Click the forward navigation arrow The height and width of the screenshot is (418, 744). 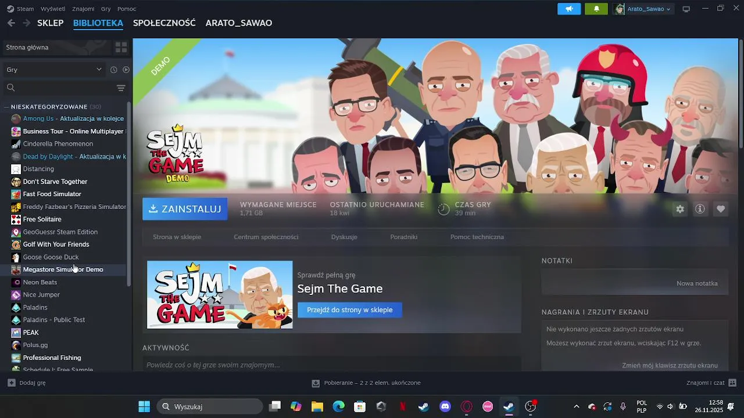click(27, 23)
